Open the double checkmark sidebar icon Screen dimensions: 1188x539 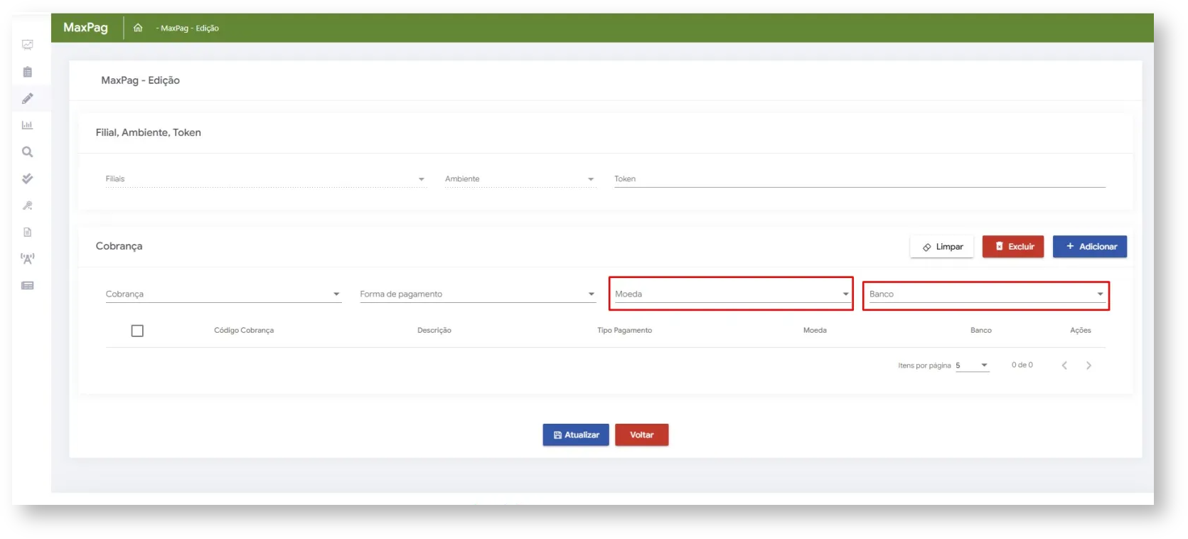pos(28,178)
